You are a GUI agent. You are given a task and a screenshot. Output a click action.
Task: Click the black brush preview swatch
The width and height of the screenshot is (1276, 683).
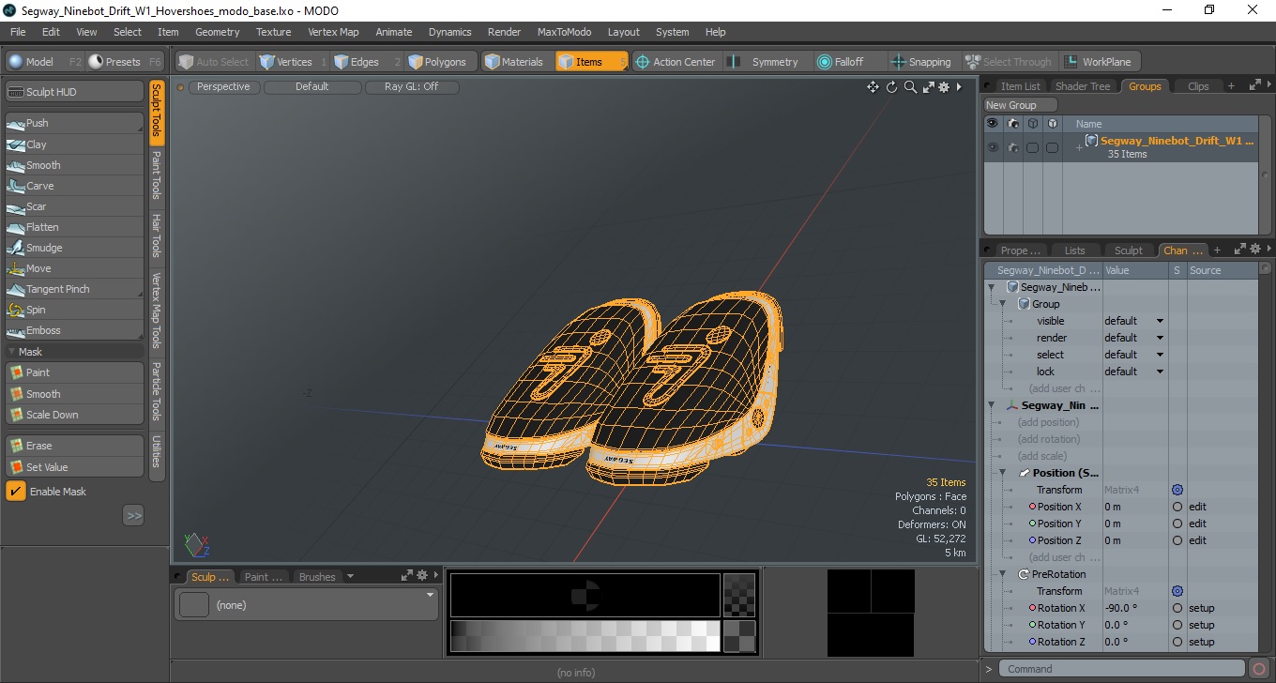click(x=585, y=595)
